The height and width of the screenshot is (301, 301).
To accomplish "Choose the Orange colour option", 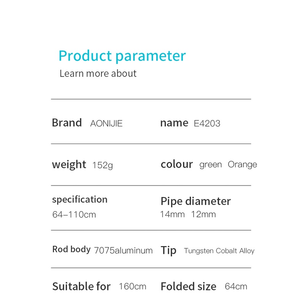I will [x=242, y=165].
